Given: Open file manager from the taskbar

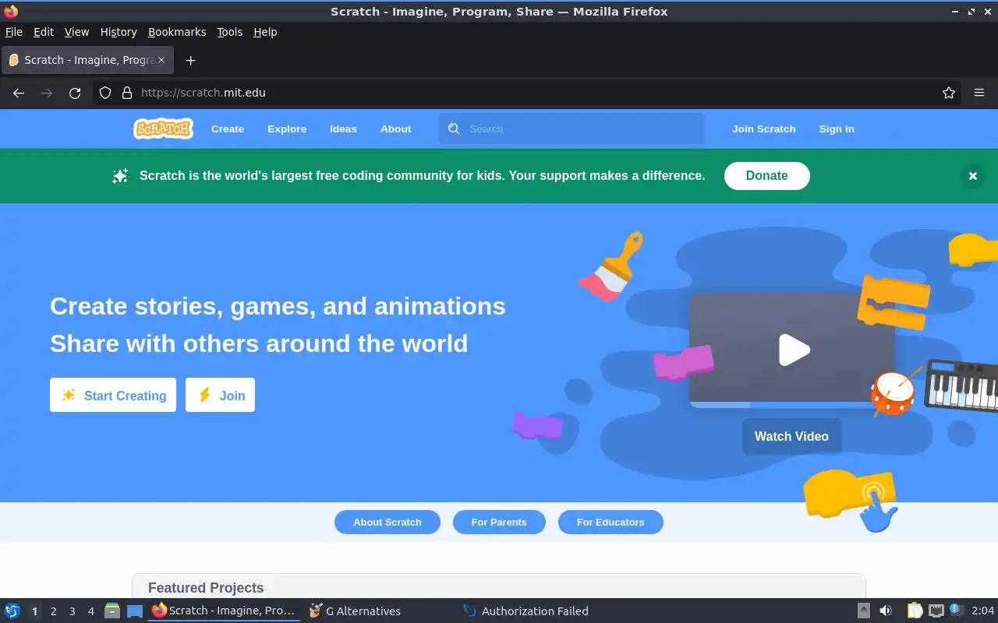Looking at the screenshot, I should click(x=111, y=611).
